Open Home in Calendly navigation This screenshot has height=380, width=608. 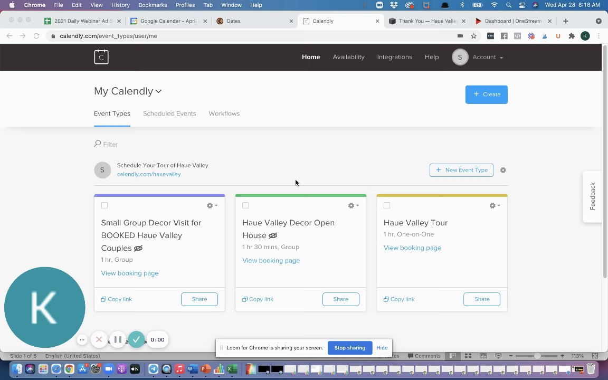[x=311, y=57]
